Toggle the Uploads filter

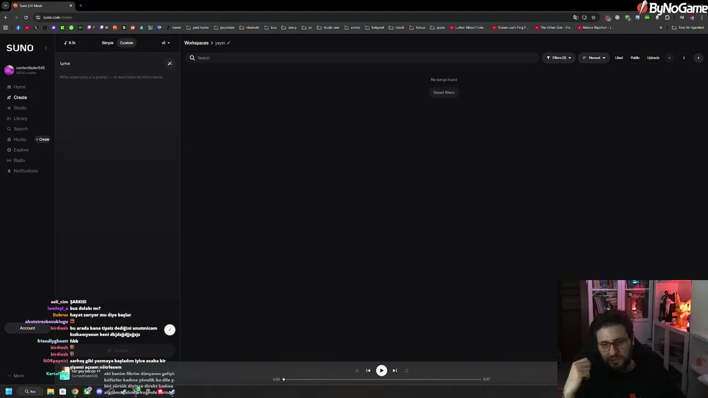pos(653,57)
